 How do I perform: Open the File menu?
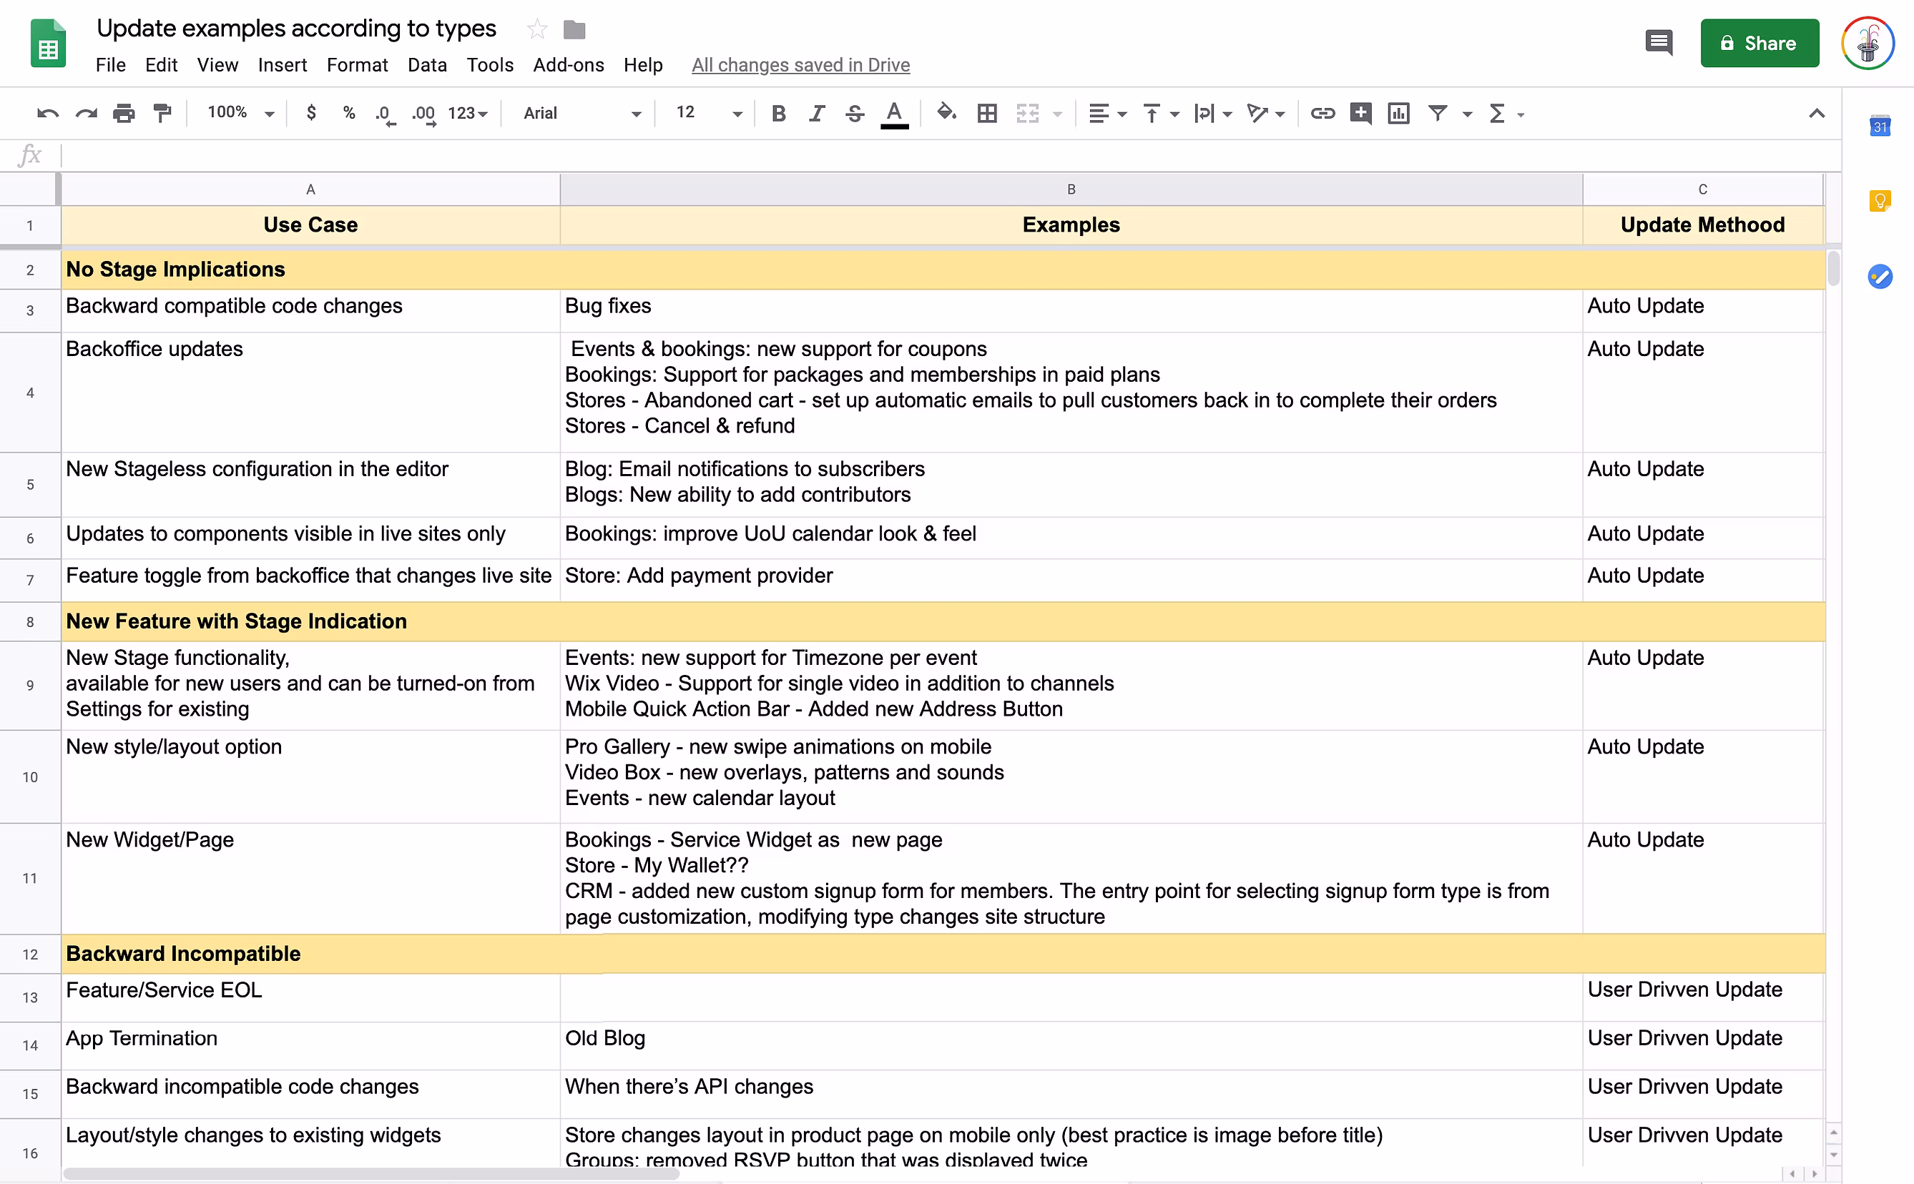(110, 65)
